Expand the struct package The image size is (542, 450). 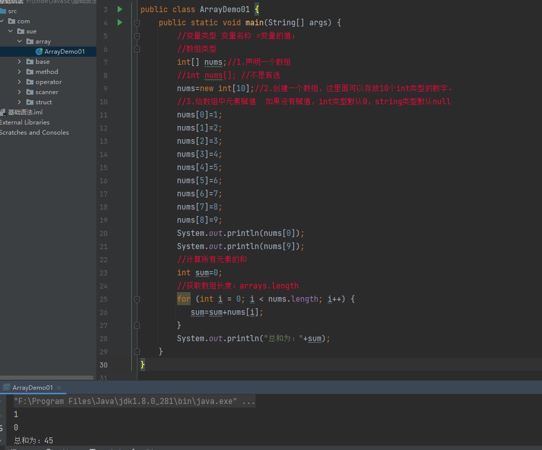point(20,102)
